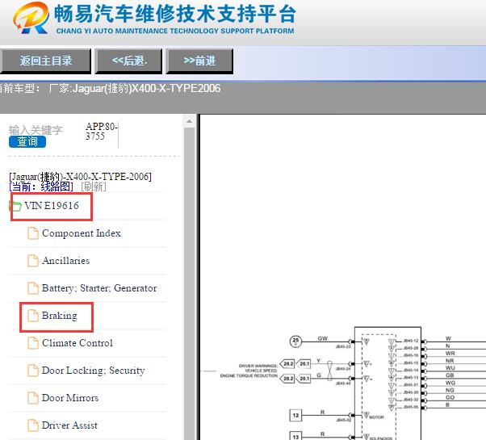Click the APP.80-3755 text
This screenshot has width=486, height=440.
102,131
